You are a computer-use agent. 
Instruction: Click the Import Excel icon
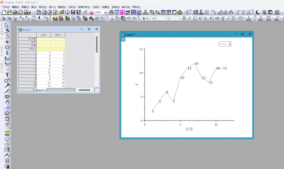click(x=67, y=18)
